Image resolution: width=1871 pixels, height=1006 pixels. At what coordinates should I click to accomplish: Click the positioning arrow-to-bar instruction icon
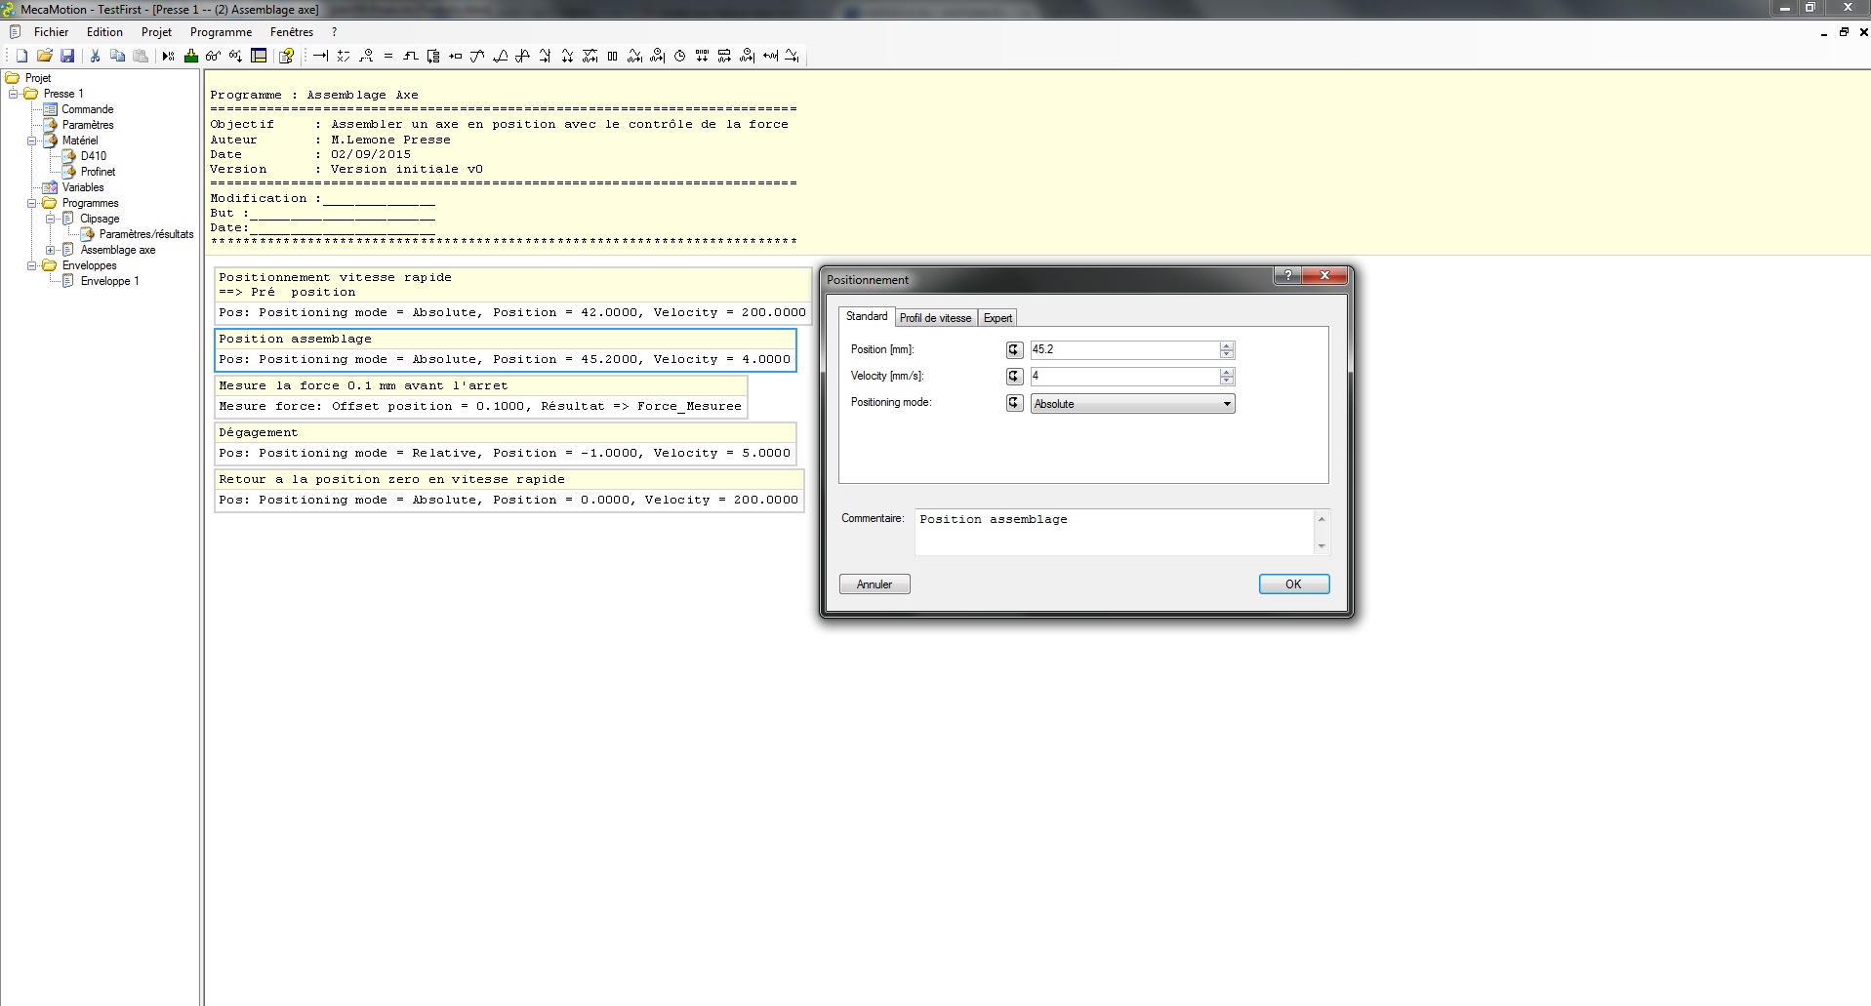point(320,56)
